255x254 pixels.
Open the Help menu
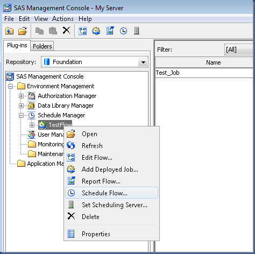pos(85,19)
